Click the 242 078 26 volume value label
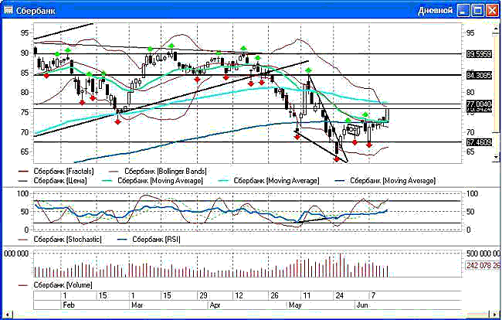Image resolution: width=502 pixels, height=320 pixels. click(483, 266)
